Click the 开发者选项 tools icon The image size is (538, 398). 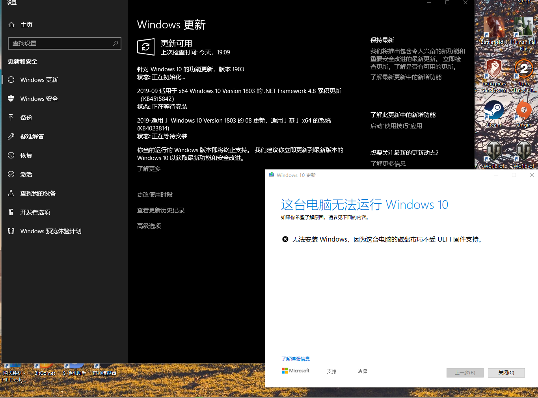coord(11,212)
